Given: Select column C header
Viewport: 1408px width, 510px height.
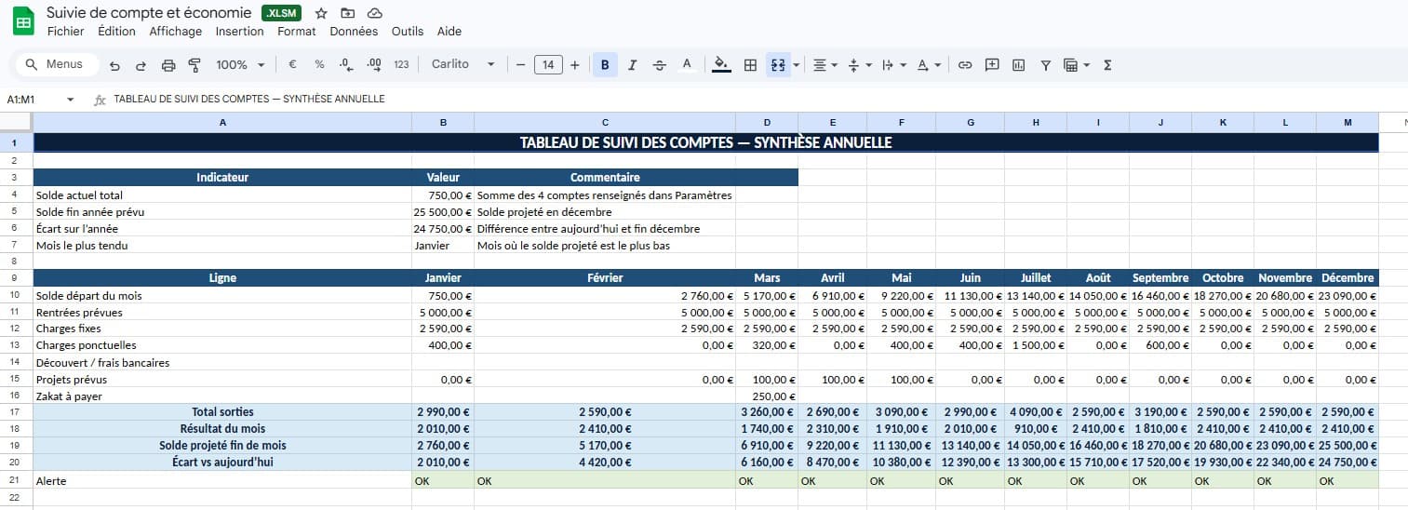Looking at the screenshot, I should (605, 122).
